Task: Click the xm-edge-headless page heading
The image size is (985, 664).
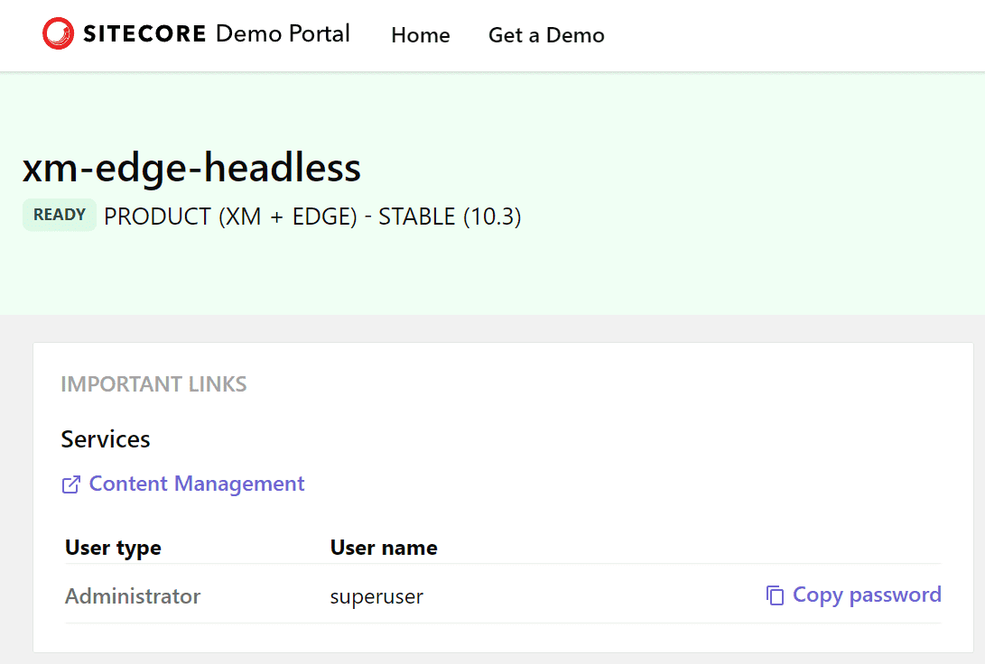Action: click(191, 168)
